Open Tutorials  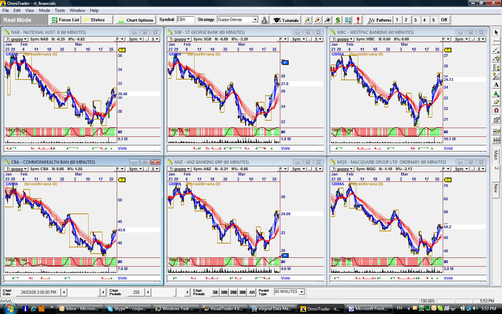[286, 20]
